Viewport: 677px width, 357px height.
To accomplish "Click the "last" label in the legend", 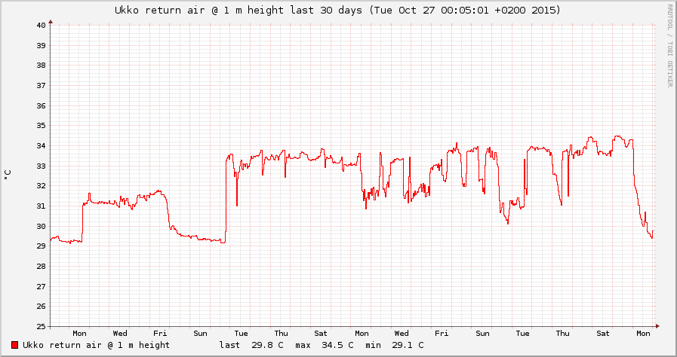I will coord(229,345).
